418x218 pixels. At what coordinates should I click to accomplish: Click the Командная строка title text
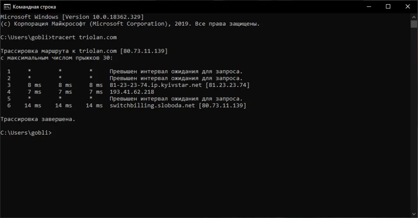34,7
